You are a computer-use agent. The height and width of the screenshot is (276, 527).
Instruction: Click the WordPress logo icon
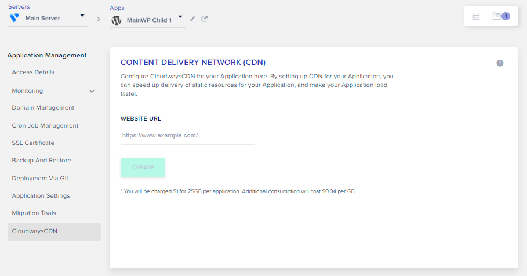[117, 20]
